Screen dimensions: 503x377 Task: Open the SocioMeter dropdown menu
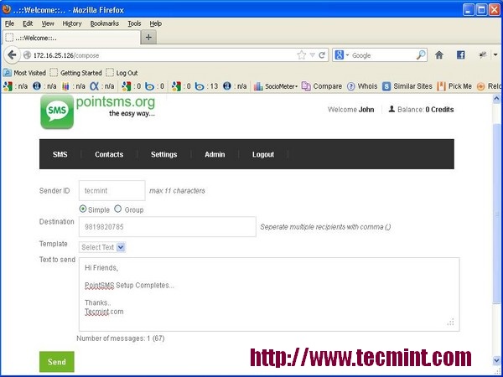[x=276, y=86]
